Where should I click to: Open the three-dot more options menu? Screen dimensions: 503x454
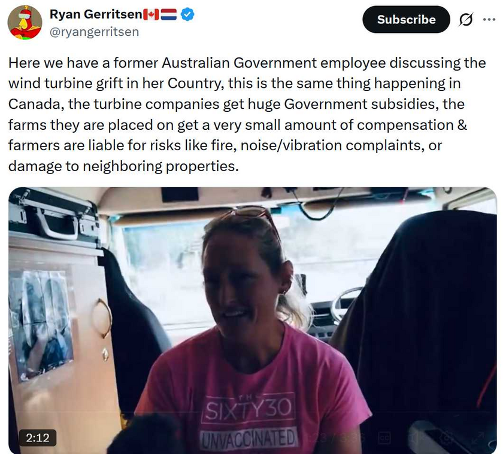[489, 20]
